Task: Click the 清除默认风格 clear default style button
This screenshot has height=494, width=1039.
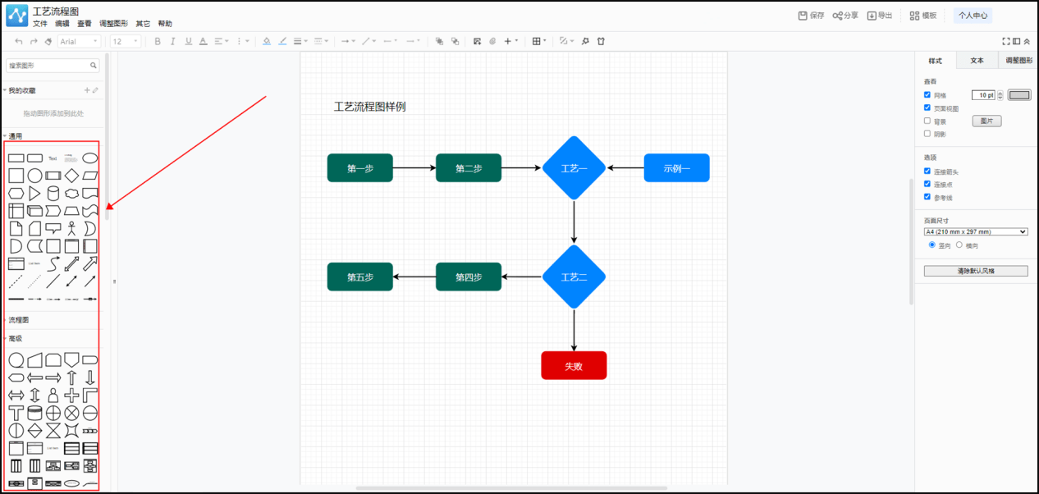Action: click(x=976, y=271)
